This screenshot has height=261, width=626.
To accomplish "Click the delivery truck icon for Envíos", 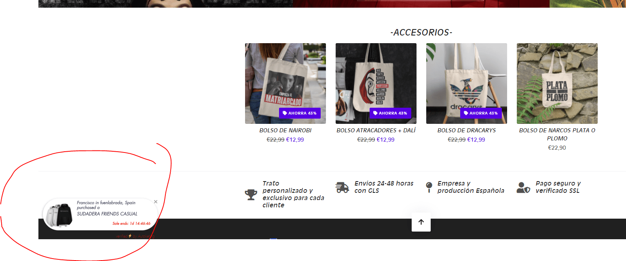I will click(342, 188).
